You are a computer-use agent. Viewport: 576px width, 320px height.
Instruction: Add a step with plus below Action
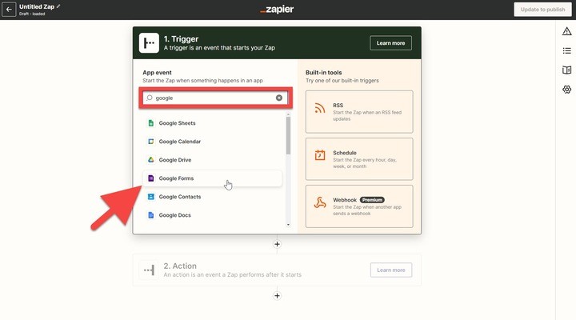click(x=277, y=296)
